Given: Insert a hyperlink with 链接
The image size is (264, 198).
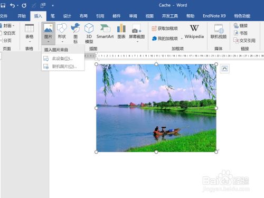Looking at the screenshot, I should (x=241, y=26).
